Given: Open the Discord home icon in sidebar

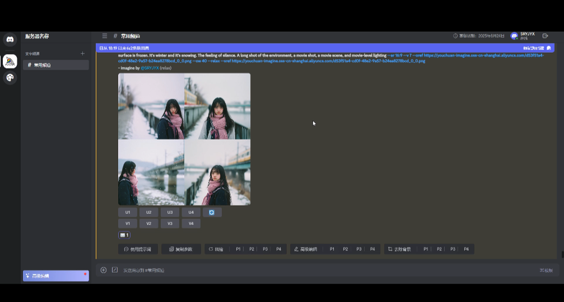Looking at the screenshot, I should pyautogui.click(x=10, y=39).
